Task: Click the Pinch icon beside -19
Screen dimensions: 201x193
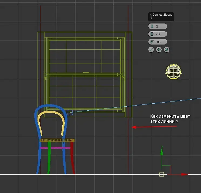Action: pyautogui.click(x=152, y=34)
